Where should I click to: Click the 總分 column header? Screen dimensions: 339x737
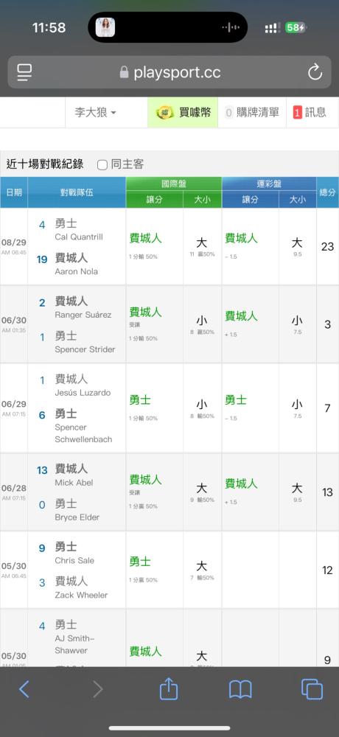click(x=328, y=192)
